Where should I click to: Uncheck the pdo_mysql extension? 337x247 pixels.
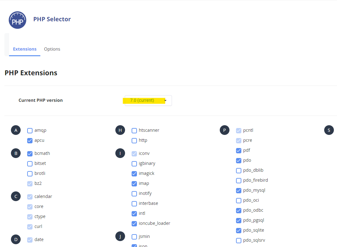coord(239,190)
